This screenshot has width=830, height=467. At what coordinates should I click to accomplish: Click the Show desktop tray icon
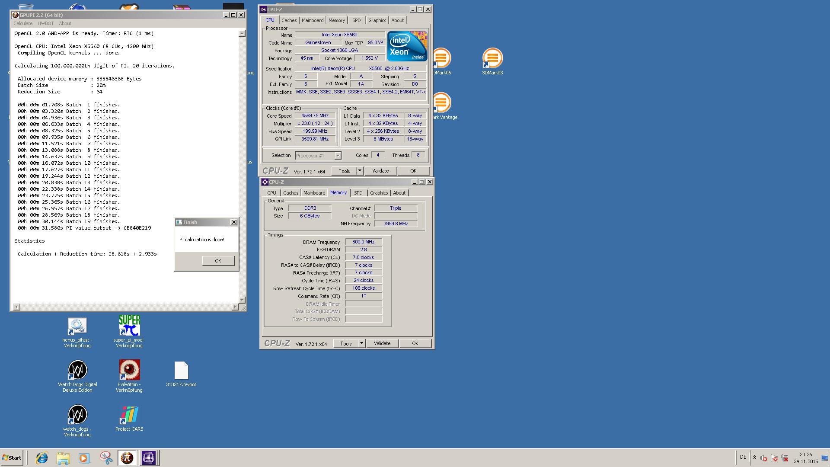point(825,458)
